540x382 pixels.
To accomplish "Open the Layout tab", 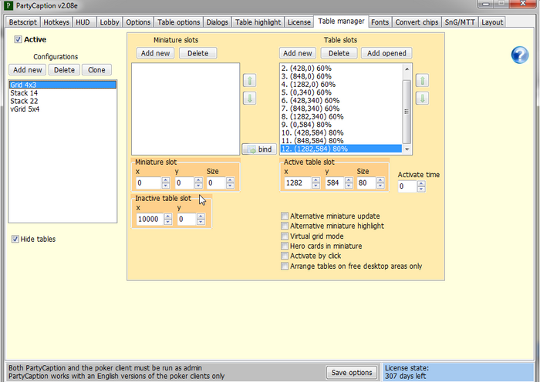I will tap(492, 22).
